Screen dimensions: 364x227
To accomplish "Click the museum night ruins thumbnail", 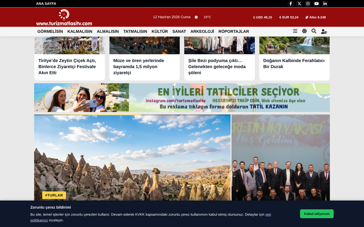I will tap(145, 45).
